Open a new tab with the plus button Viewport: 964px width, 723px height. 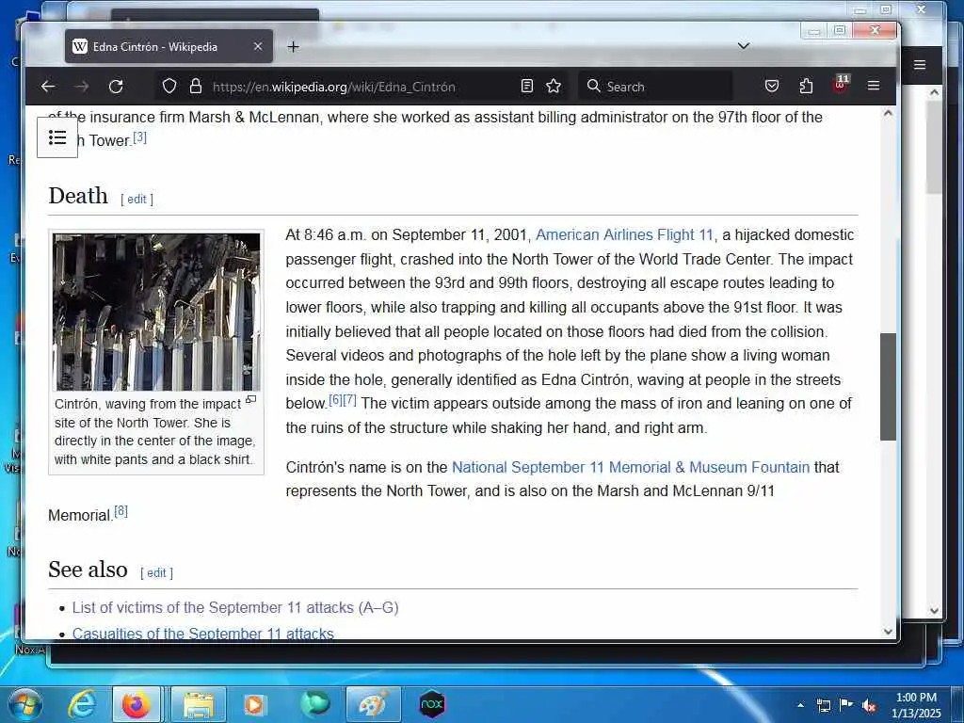point(294,47)
